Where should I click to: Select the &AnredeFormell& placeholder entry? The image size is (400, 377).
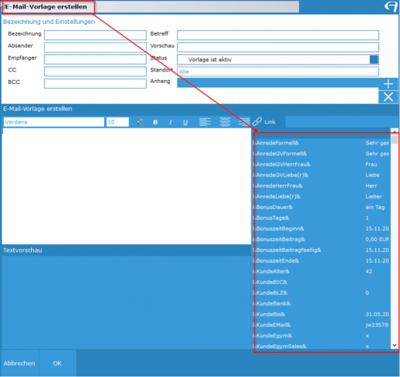(x=321, y=143)
